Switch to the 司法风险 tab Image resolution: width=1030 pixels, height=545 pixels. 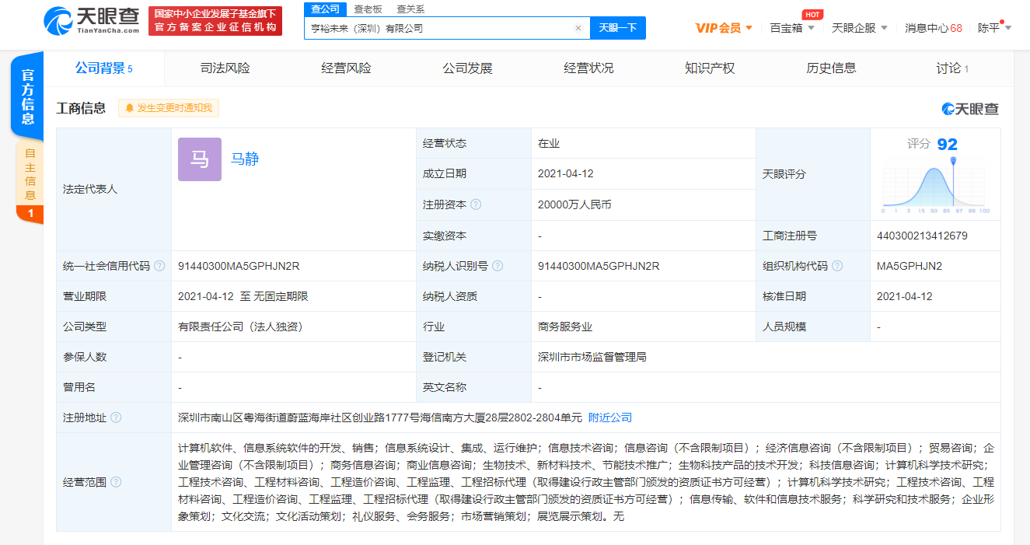point(225,68)
